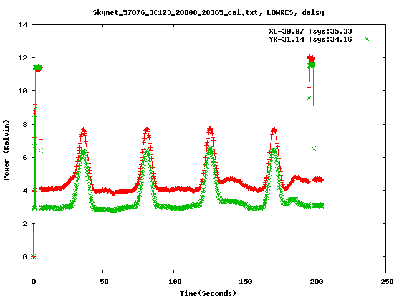The width and height of the screenshot is (399, 299).
Task: Click the y-axis tick label 2
Action: pos(25,224)
